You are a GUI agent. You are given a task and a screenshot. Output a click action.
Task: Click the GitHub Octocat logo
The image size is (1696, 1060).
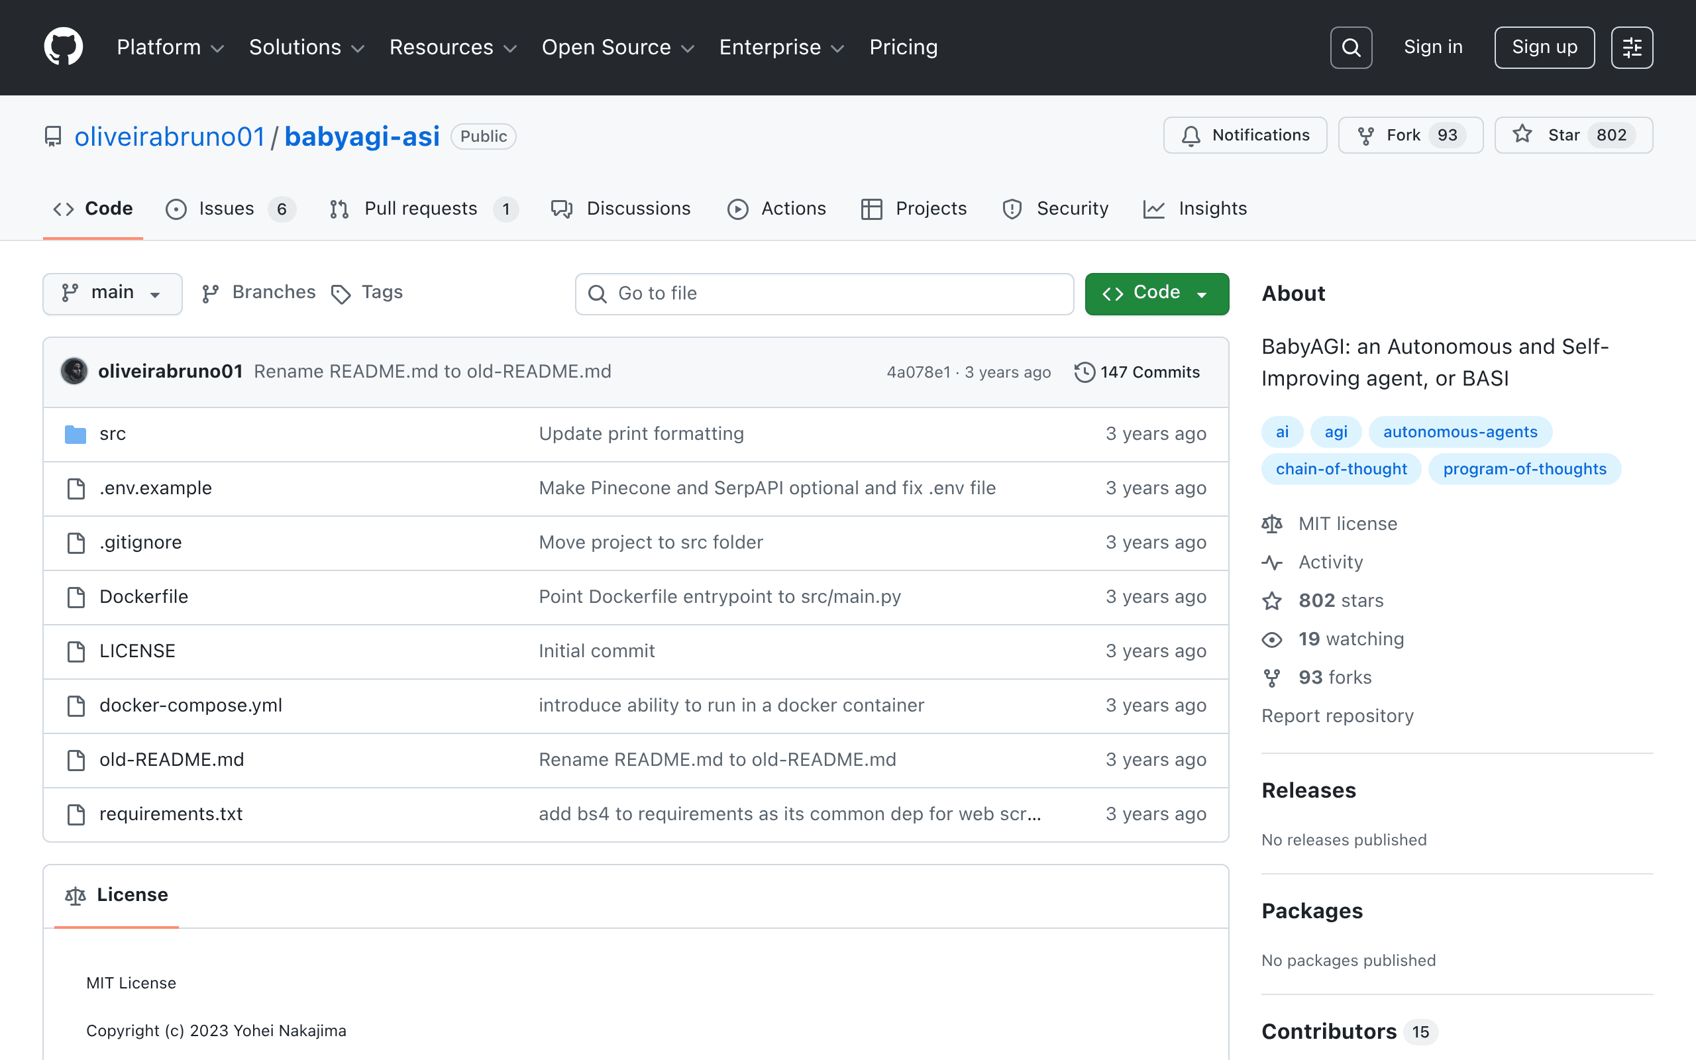[x=63, y=47]
